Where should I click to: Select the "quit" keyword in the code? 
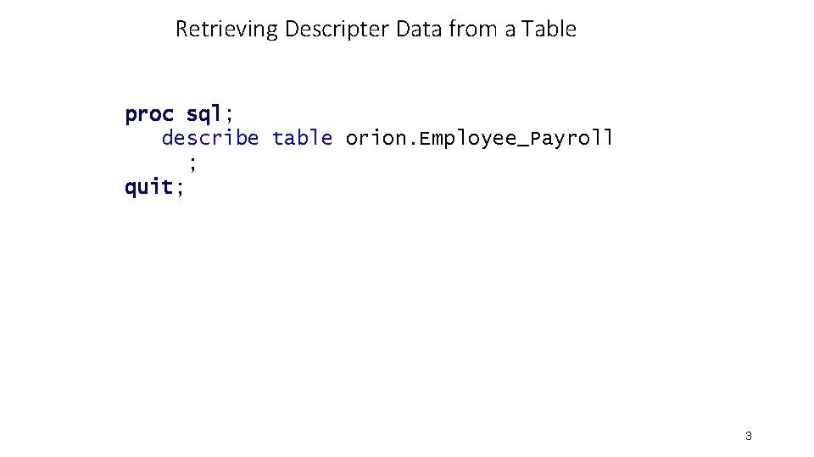[149, 187]
